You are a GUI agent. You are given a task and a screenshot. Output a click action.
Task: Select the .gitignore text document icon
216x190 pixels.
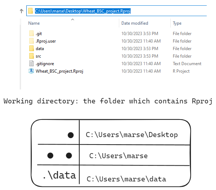pyautogui.click(x=31, y=64)
